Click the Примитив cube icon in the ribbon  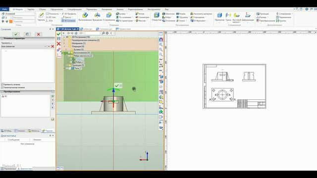click(219, 17)
